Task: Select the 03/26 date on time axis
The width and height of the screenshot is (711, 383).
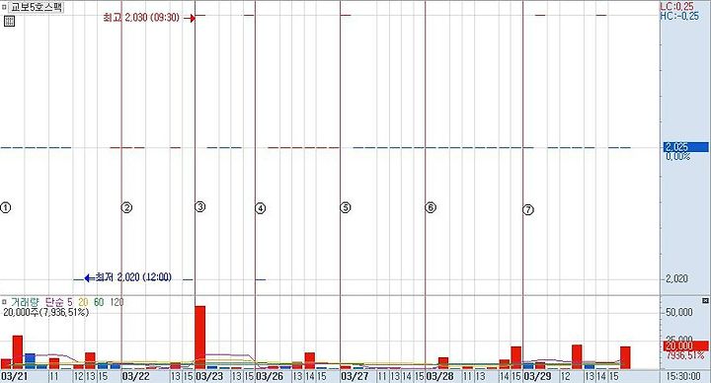Action: [270, 377]
